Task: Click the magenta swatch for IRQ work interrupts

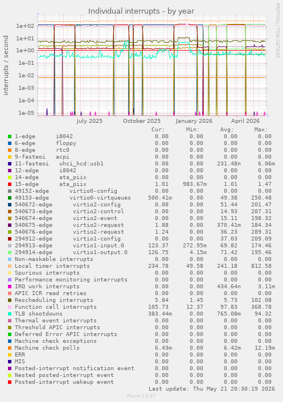Action: pyautogui.click(x=10, y=287)
